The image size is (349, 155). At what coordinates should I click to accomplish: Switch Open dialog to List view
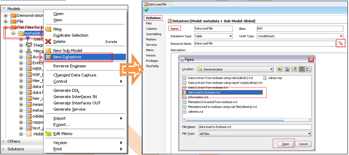pos(302,69)
